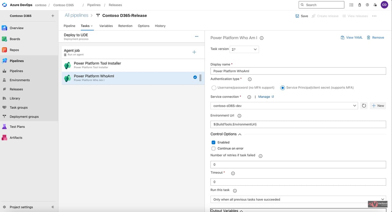Click the Azure DevOps logo

pyautogui.click(x=5, y=5)
